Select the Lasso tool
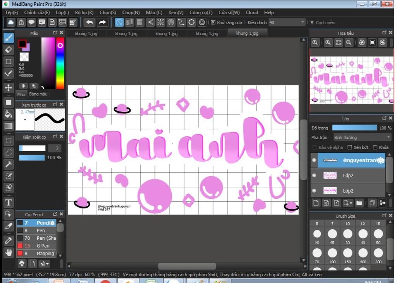The image size is (397, 283). (9, 152)
